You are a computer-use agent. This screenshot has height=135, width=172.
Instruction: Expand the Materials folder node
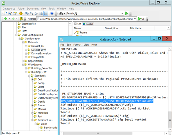32,113
